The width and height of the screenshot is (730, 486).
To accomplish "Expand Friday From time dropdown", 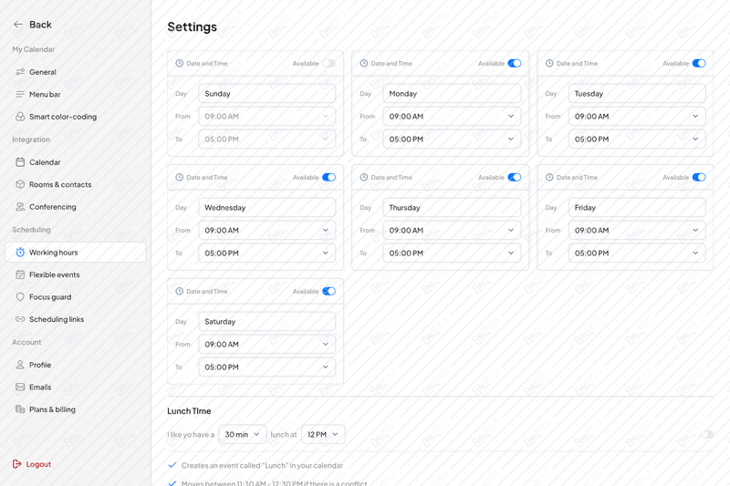I will 637,230.
